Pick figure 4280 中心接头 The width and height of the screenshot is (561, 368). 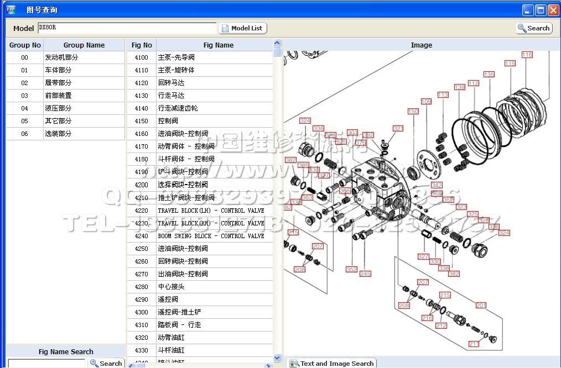(x=199, y=287)
